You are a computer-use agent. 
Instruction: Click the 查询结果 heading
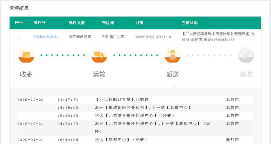19,8
